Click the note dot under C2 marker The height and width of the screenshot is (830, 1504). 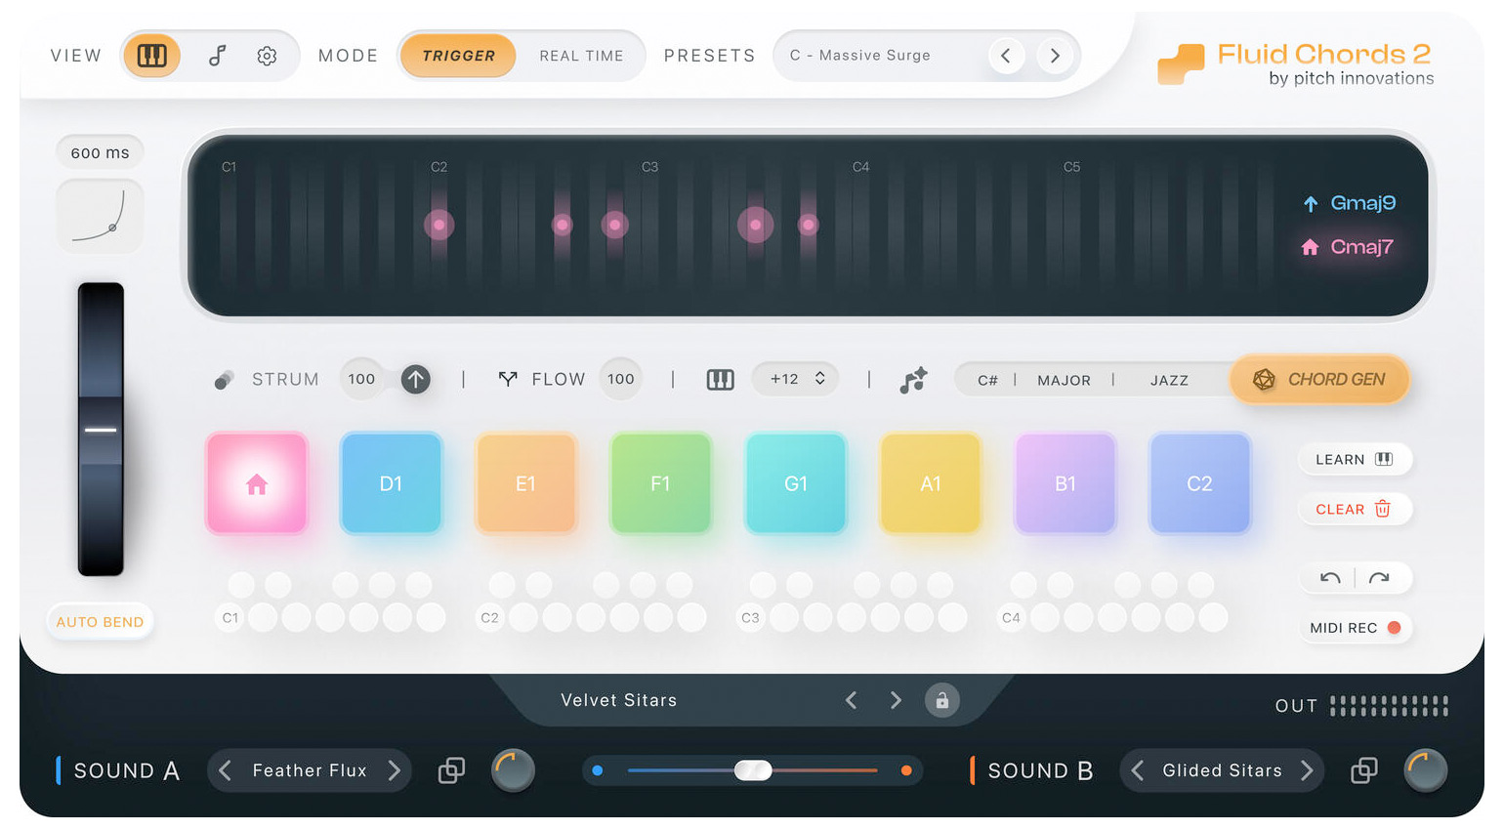[x=439, y=225]
